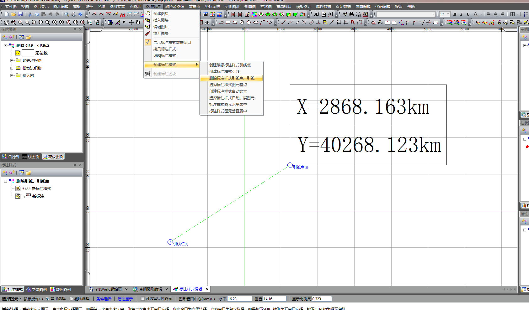The image size is (529, 310).
Task: Click the magnet snap tool icon
Action: 352,22
